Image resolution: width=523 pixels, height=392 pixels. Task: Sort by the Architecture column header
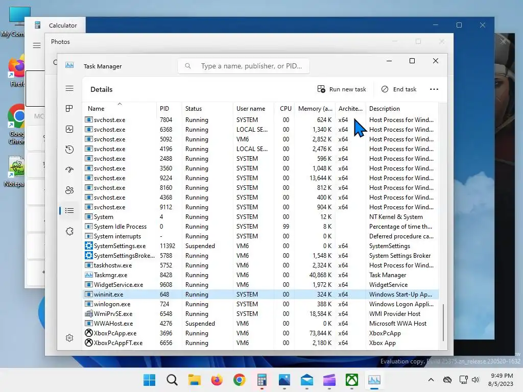[350, 109]
